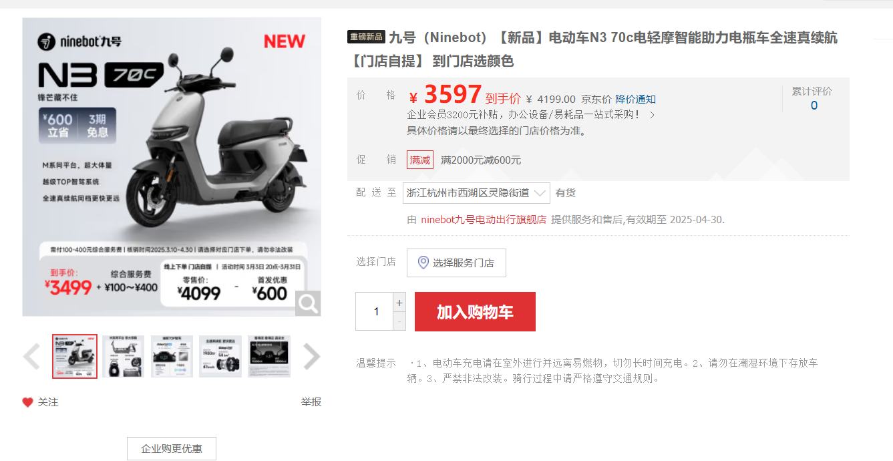The height and width of the screenshot is (461, 893).
Task: Click the 企业购更优惠 button
Action: tap(172, 449)
